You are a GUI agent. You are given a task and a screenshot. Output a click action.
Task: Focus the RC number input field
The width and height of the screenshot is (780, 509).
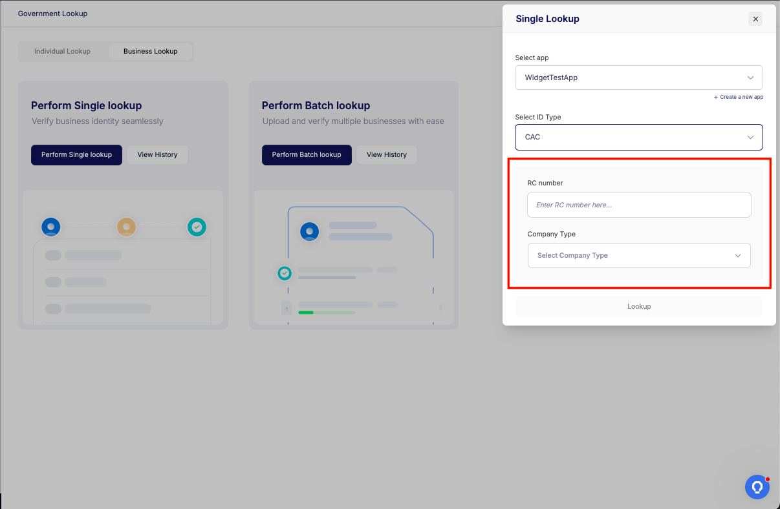click(x=638, y=205)
